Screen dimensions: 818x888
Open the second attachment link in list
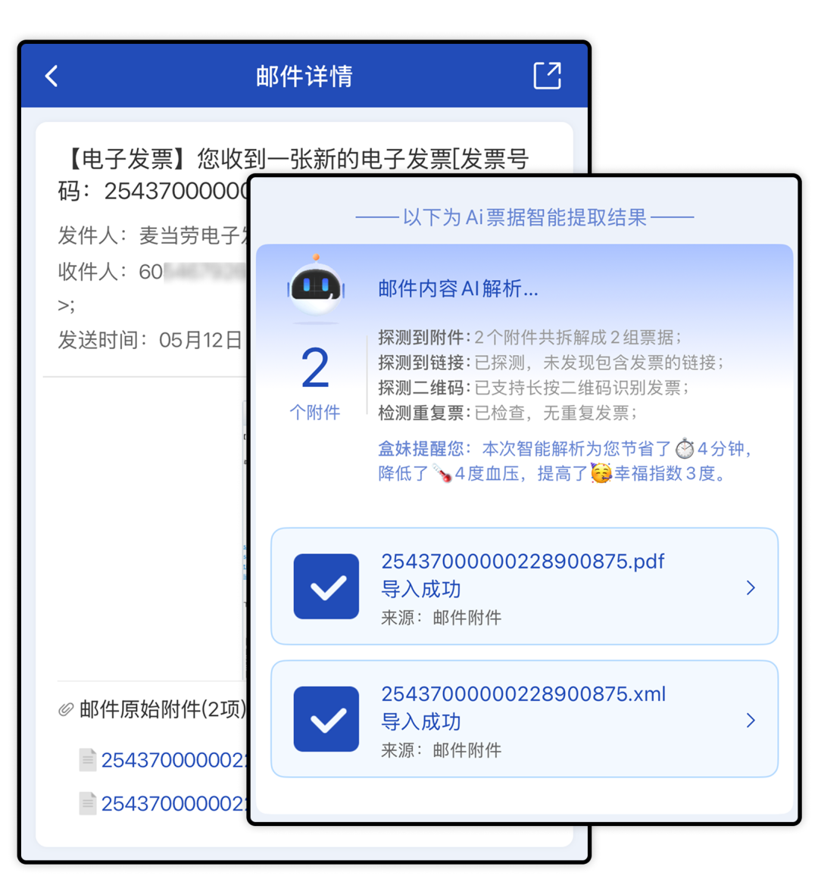(x=174, y=803)
